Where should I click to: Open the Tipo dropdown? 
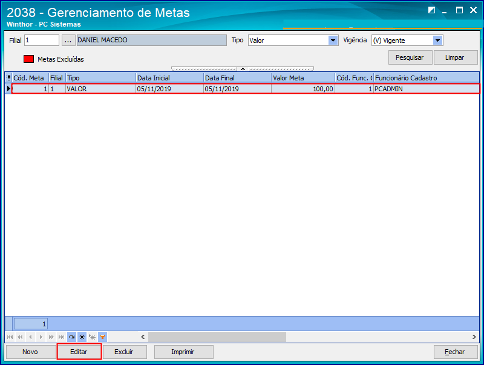coord(333,40)
